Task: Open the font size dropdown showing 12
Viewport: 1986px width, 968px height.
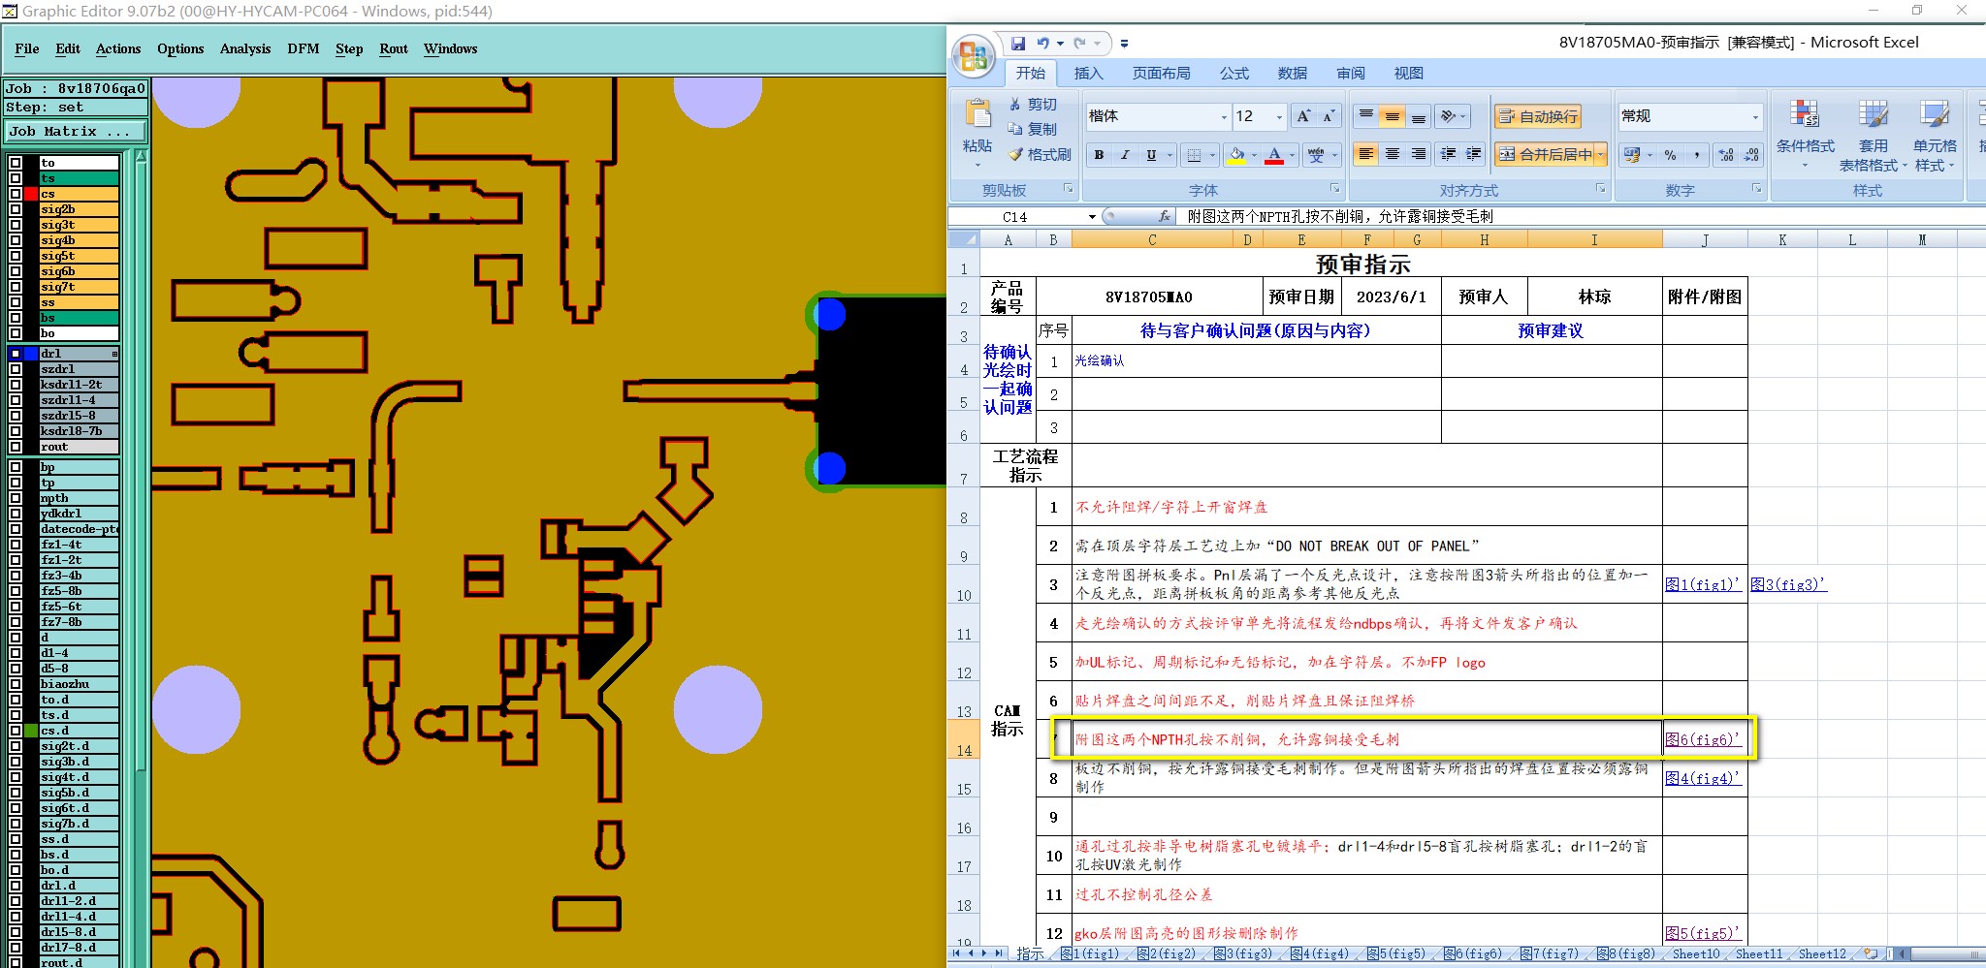Action: (x=1279, y=116)
